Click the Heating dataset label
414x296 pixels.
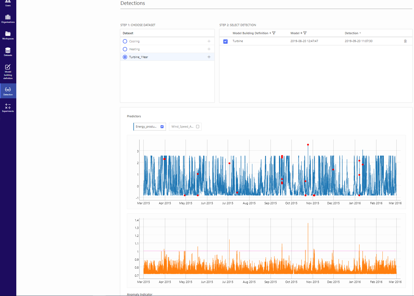(134, 49)
